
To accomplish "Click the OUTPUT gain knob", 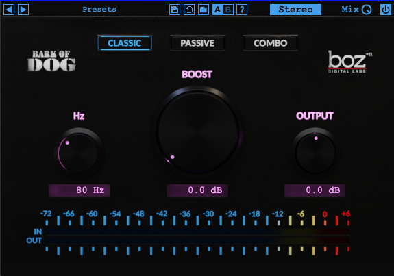I will pos(315,153).
